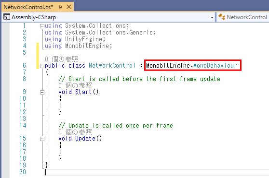Click the Update method name
The image size is (269, 178).
[85, 138]
